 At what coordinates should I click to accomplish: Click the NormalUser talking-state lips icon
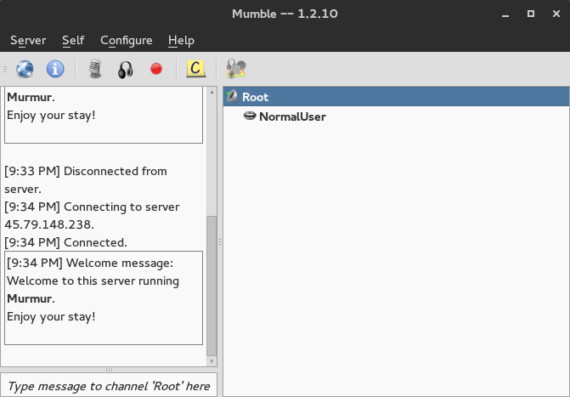pos(250,116)
